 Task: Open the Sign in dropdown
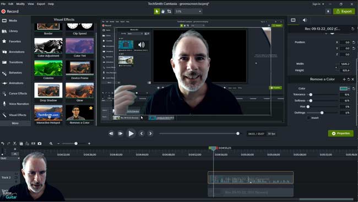point(318,4)
